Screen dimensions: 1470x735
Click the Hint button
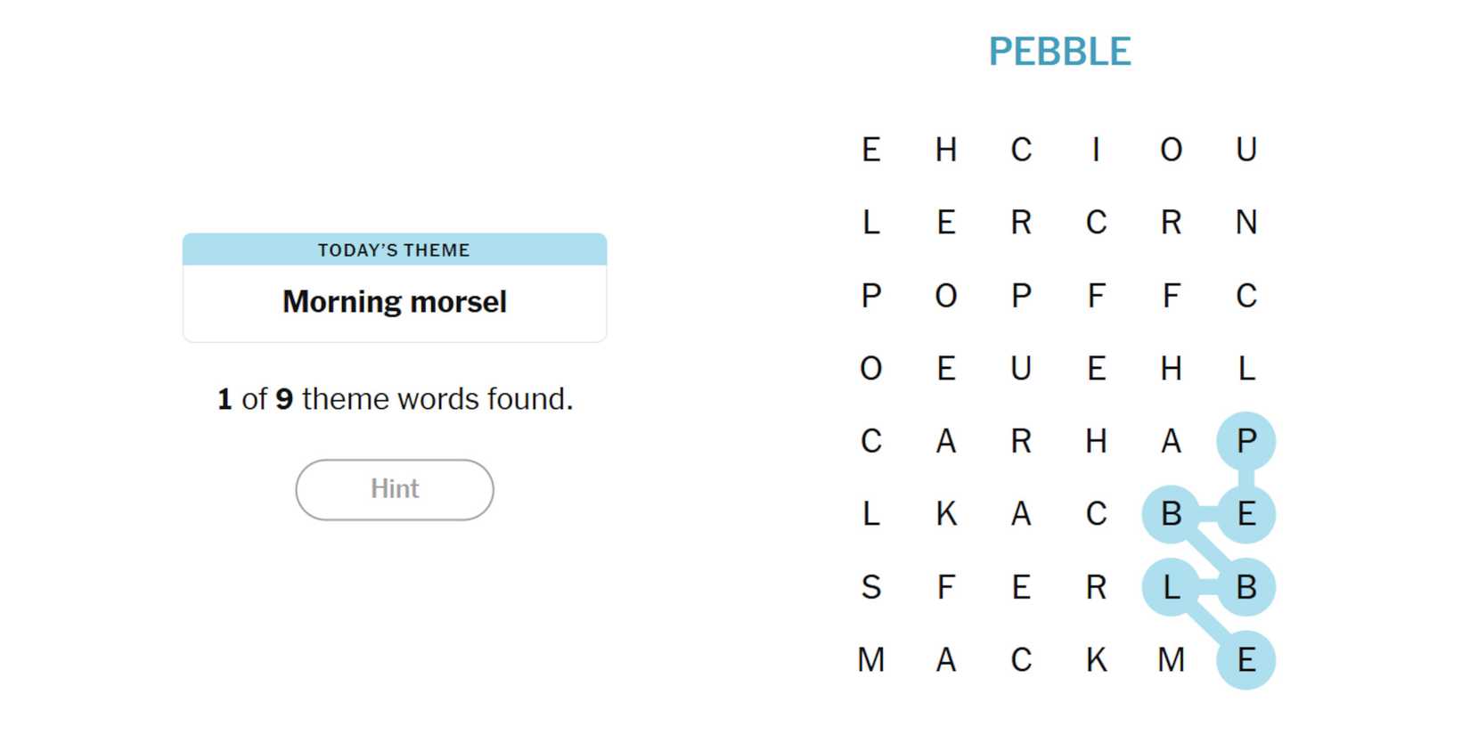(395, 489)
